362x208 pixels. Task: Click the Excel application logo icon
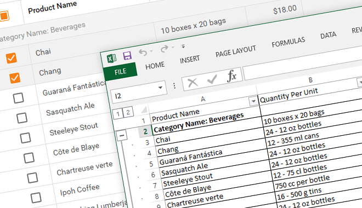click(112, 58)
